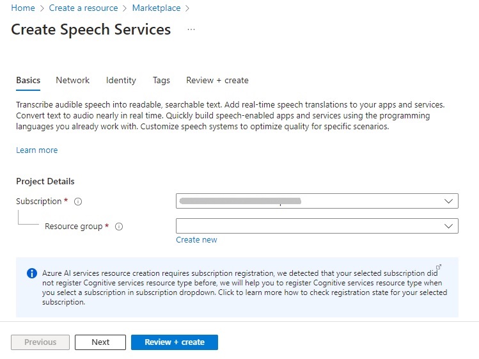This screenshot has height=359, width=479.
Task: Click the Learn more link
Action: coord(36,150)
